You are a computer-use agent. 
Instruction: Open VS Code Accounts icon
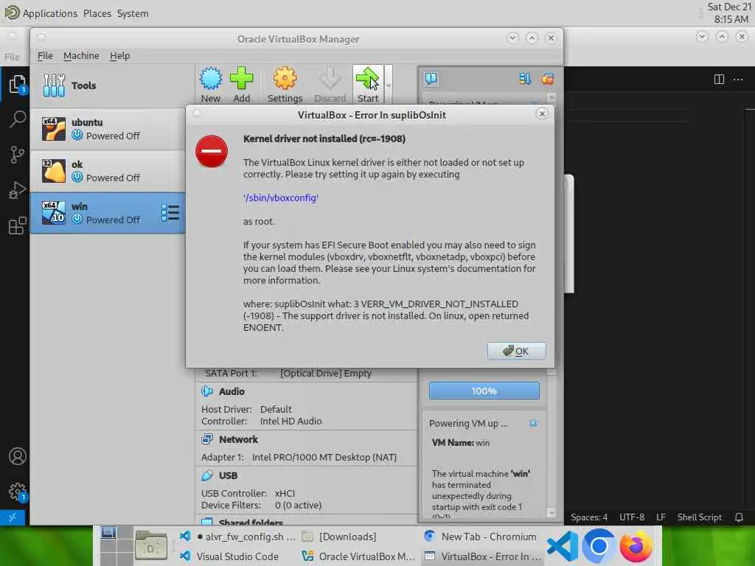tap(18, 455)
